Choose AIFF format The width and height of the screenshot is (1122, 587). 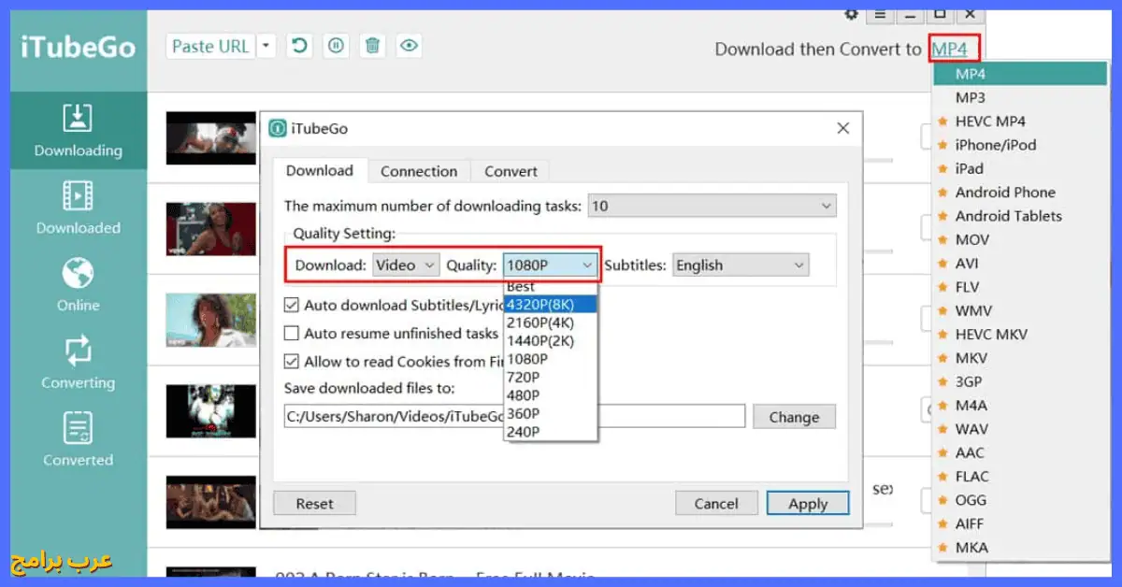pos(1019,523)
